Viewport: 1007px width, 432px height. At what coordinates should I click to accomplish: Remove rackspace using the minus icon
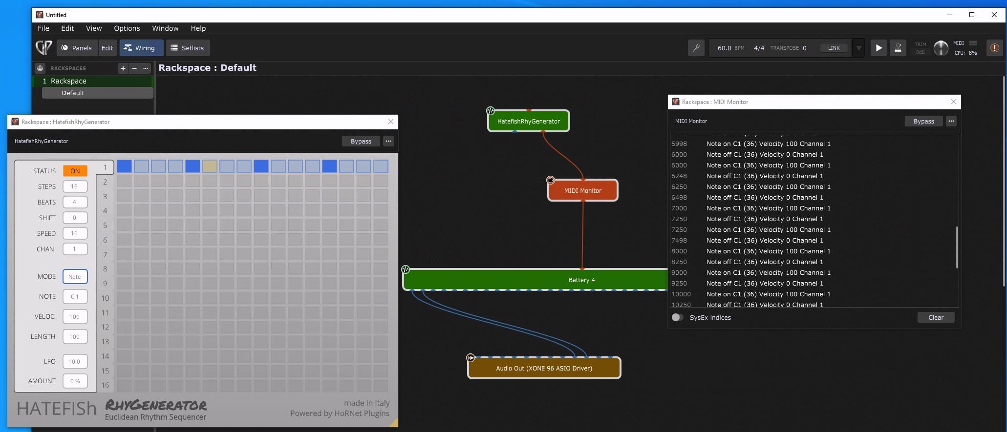point(134,68)
